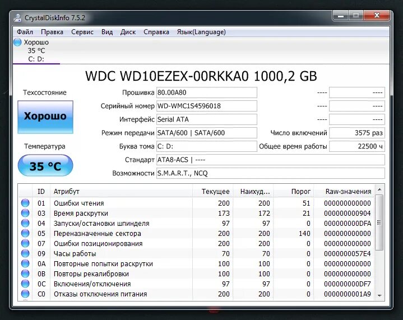Click the Текущее column header

212,192
